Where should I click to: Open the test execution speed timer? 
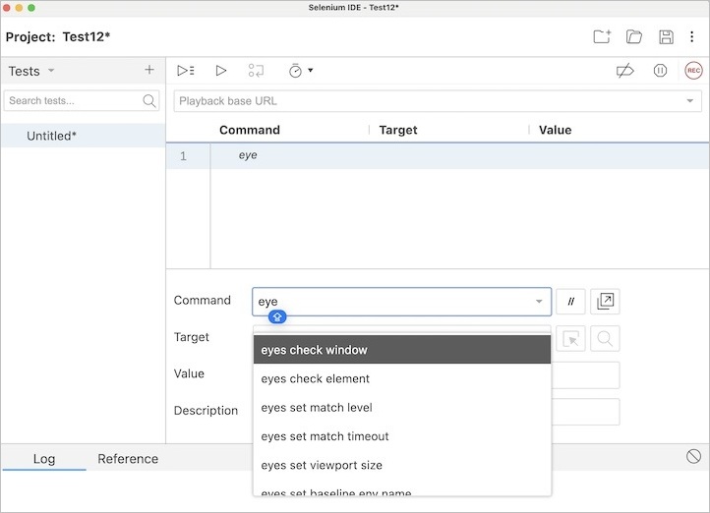[297, 71]
